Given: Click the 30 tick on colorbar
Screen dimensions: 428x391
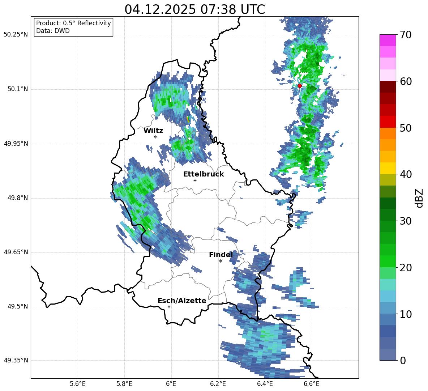Looking at the screenshot, I should 406,221.
